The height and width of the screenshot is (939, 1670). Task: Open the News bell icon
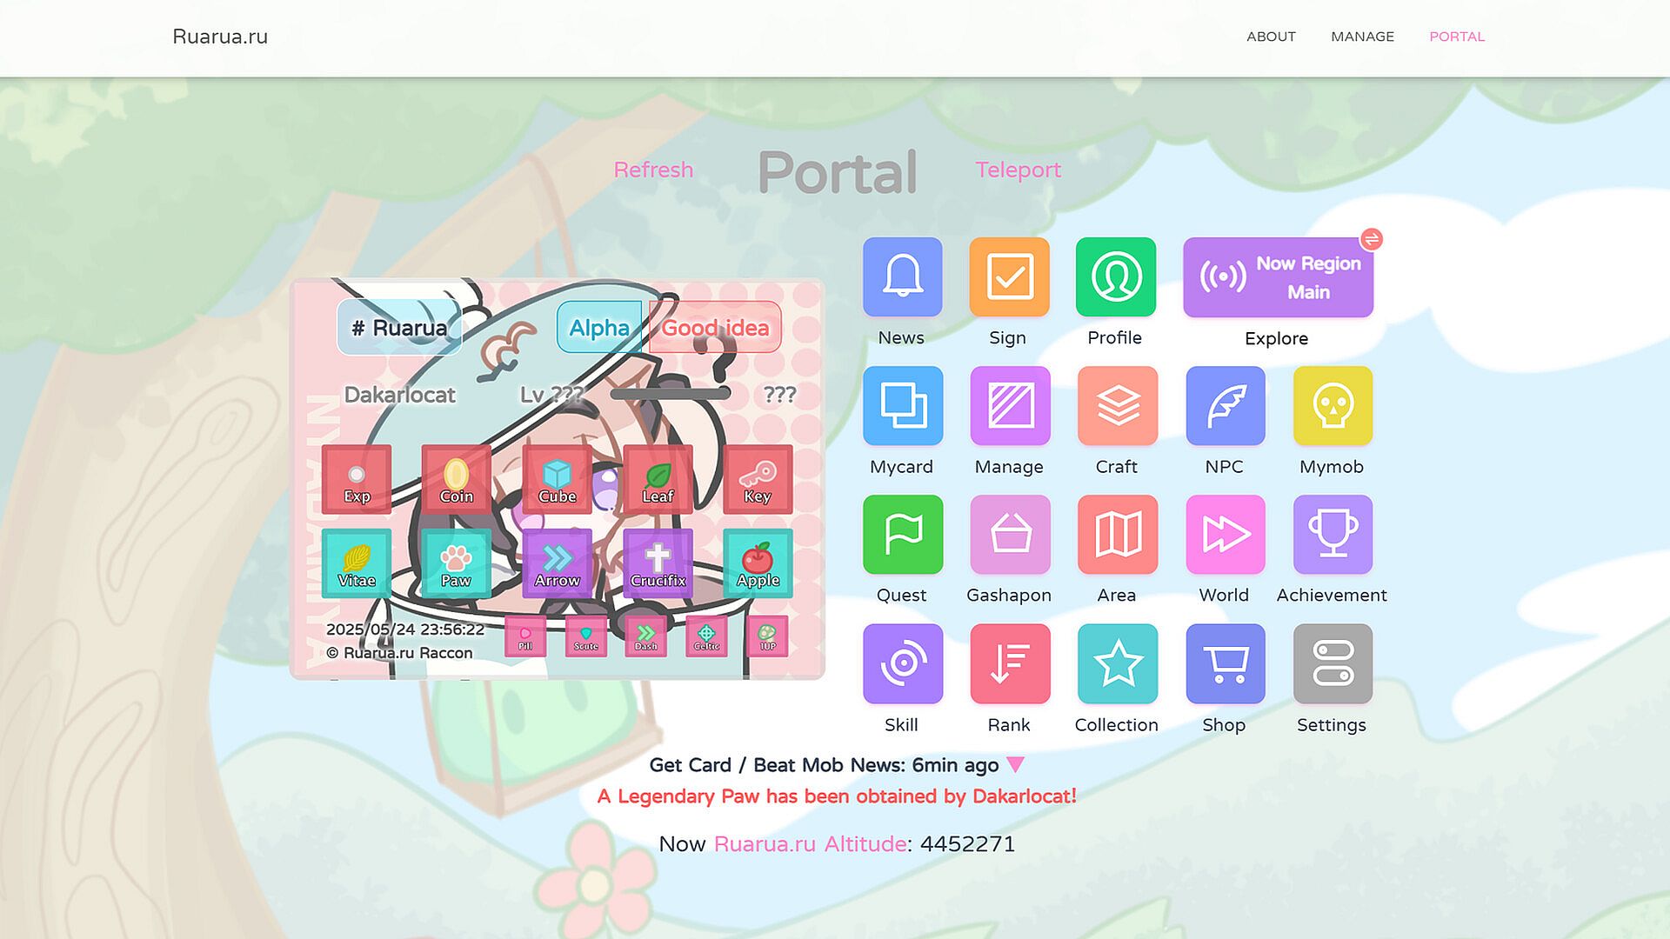coord(902,277)
